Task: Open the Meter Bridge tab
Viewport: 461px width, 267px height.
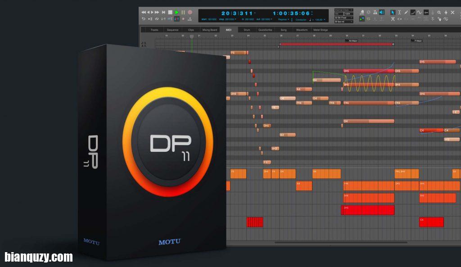Action: pos(321,30)
